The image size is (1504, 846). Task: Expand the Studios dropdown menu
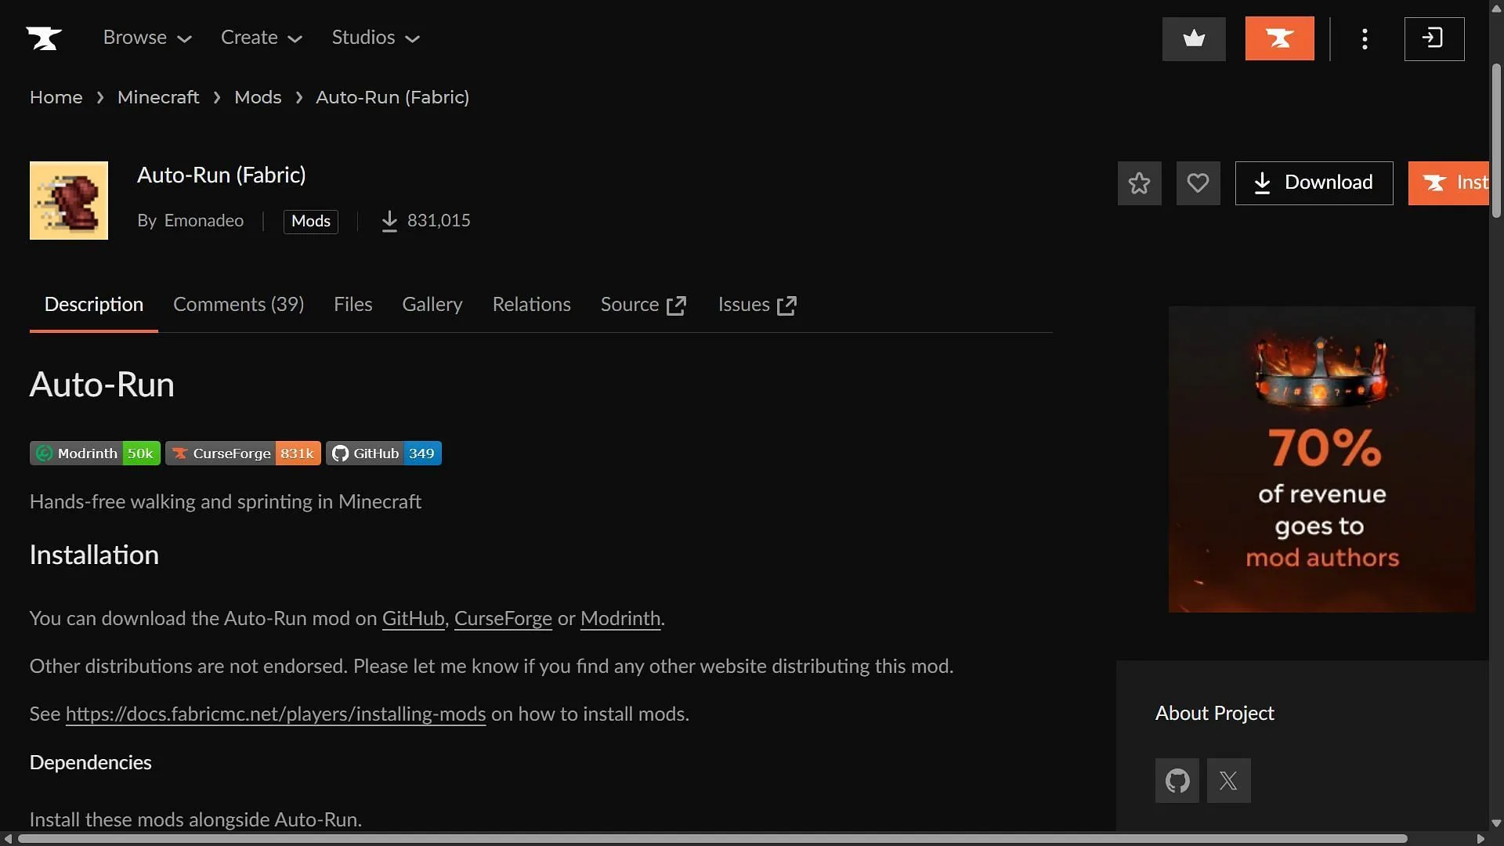[376, 38]
